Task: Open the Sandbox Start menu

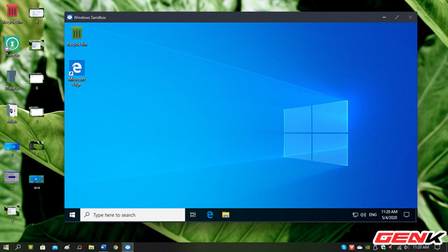Action: point(72,215)
